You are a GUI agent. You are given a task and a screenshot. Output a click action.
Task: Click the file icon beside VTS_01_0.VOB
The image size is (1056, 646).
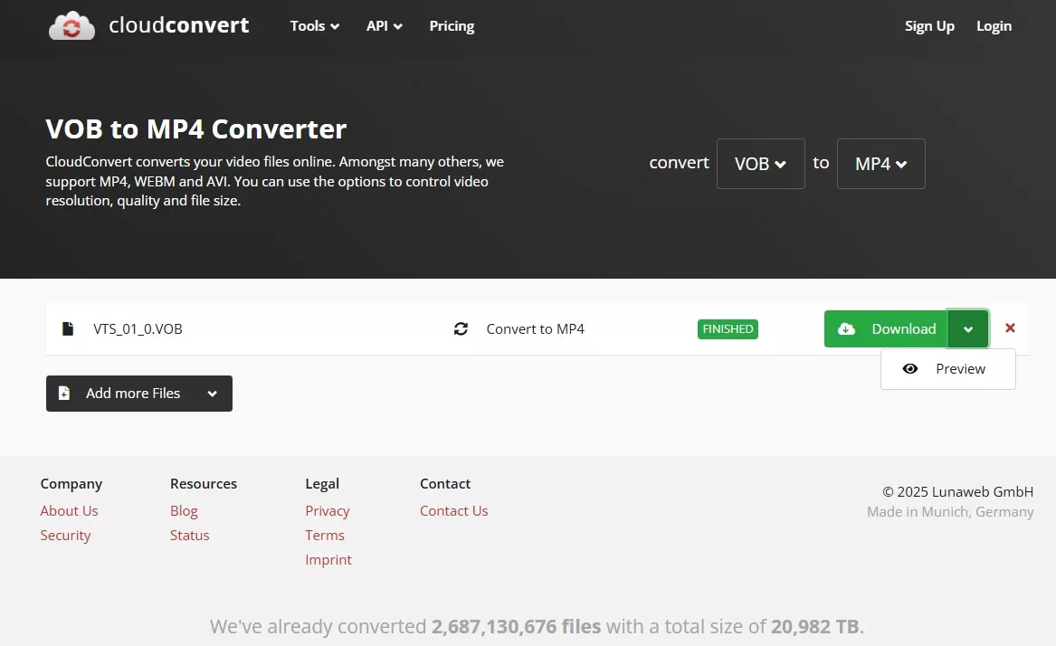point(68,328)
